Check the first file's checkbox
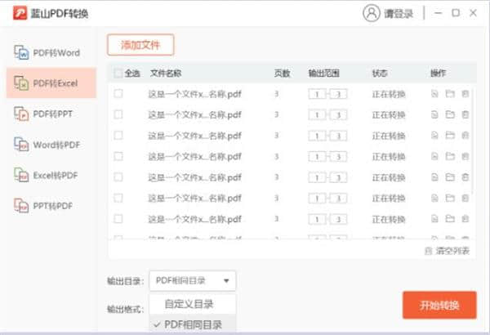 coord(118,94)
